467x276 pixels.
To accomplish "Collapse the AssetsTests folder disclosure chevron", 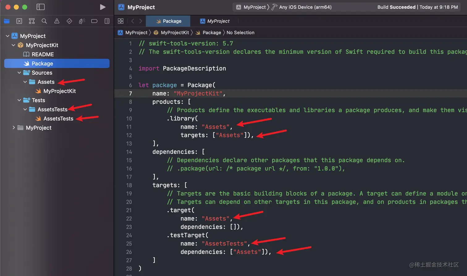I will (x=25, y=109).
